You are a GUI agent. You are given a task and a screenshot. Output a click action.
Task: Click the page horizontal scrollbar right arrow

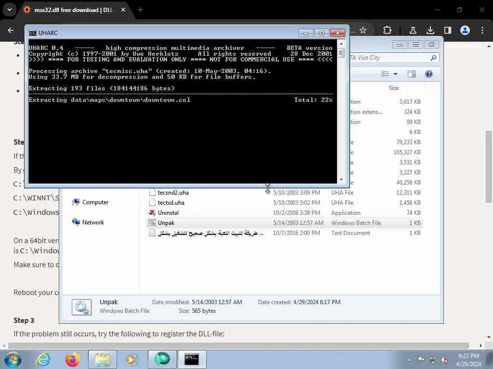pos(481,345)
